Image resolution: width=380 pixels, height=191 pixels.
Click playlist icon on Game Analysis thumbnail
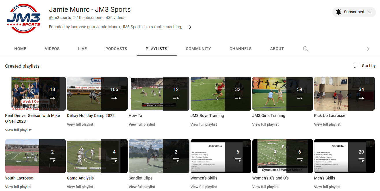pyautogui.click(x=114, y=160)
